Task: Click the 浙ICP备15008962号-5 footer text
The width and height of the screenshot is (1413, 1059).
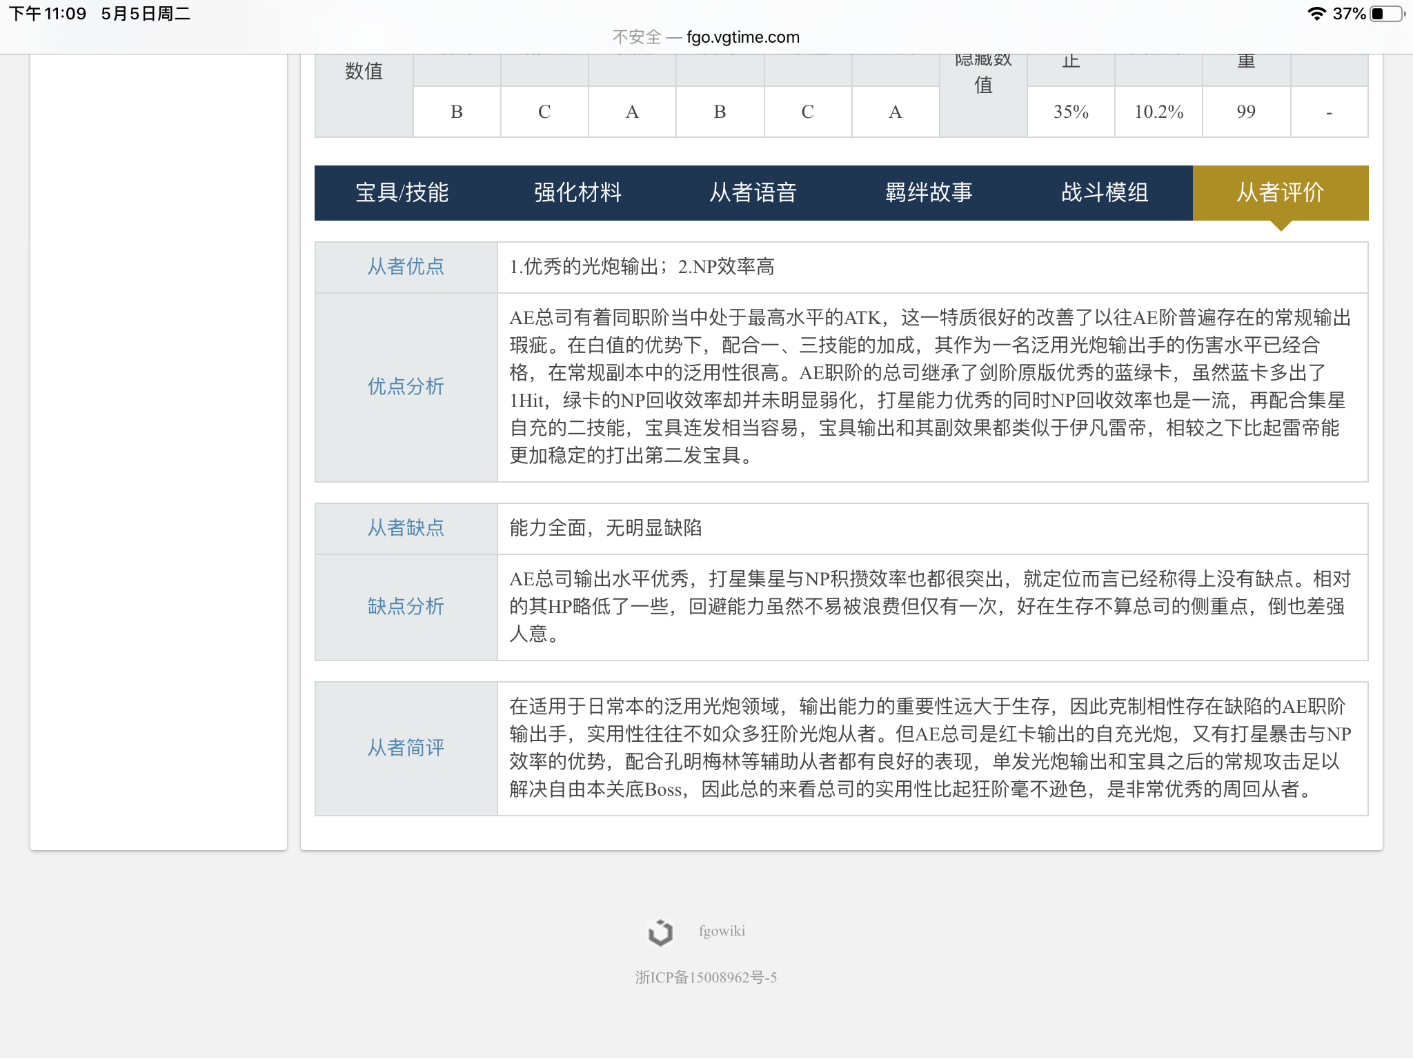Action: (706, 978)
